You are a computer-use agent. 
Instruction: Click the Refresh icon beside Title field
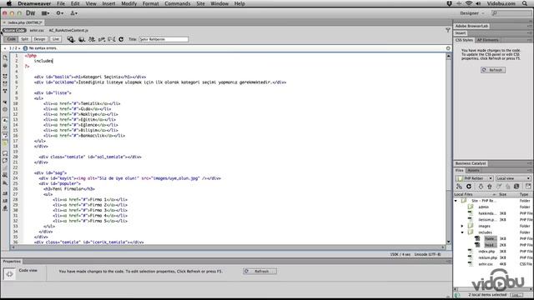click(121, 39)
